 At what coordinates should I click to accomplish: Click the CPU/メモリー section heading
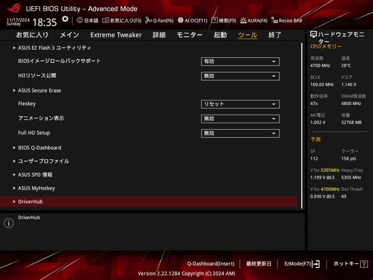326,47
